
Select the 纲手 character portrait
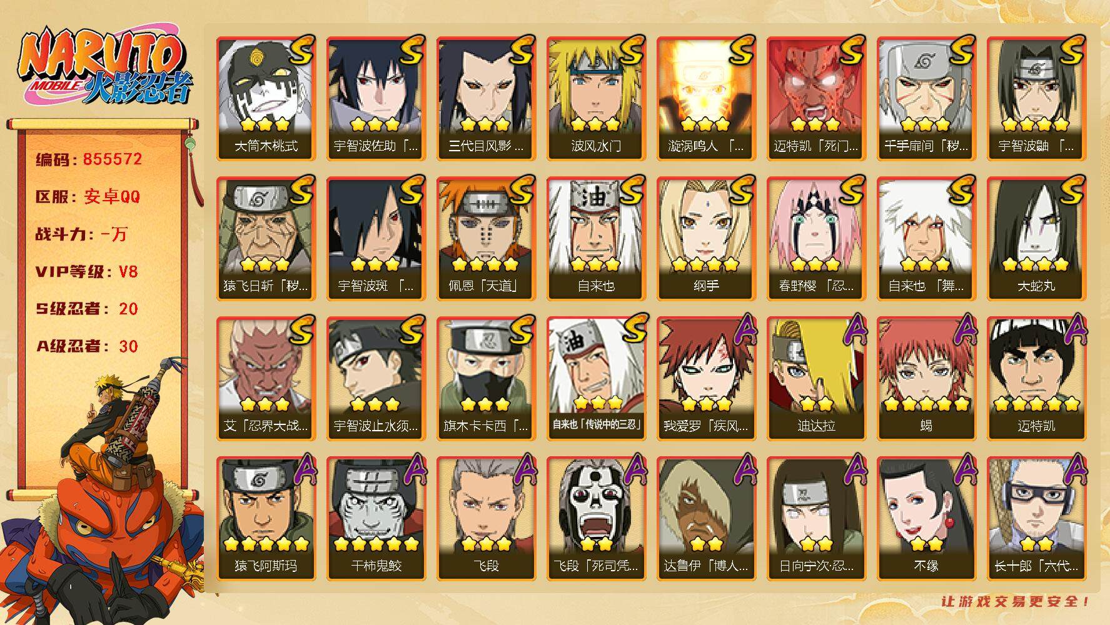click(x=707, y=238)
